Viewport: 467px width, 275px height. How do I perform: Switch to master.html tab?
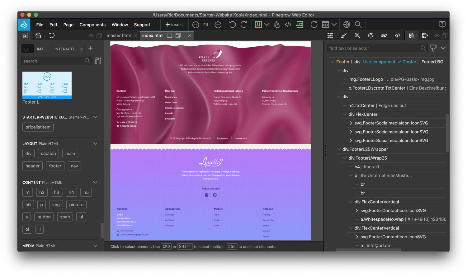coord(119,35)
